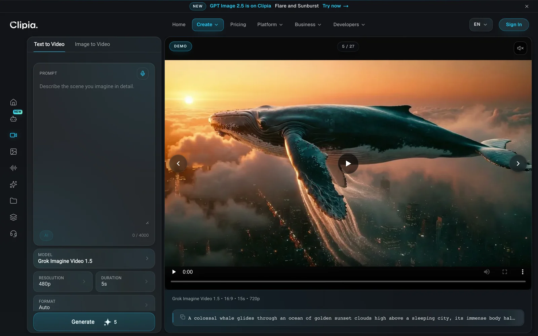Dismiss the top announcement banner
The height and width of the screenshot is (336, 538).
[x=527, y=6]
